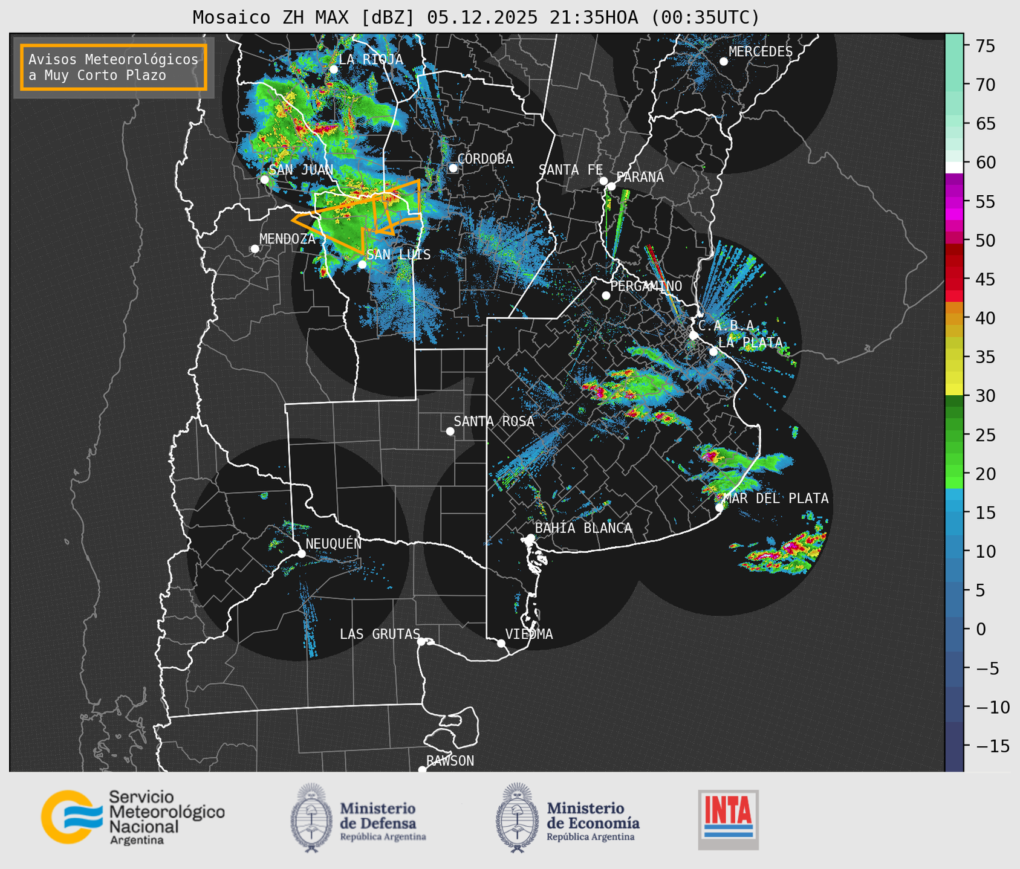The image size is (1020, 869).
Task: Click the LAS GRUTAS city marker
Action: pyautogui.click(x=421, y=642)
